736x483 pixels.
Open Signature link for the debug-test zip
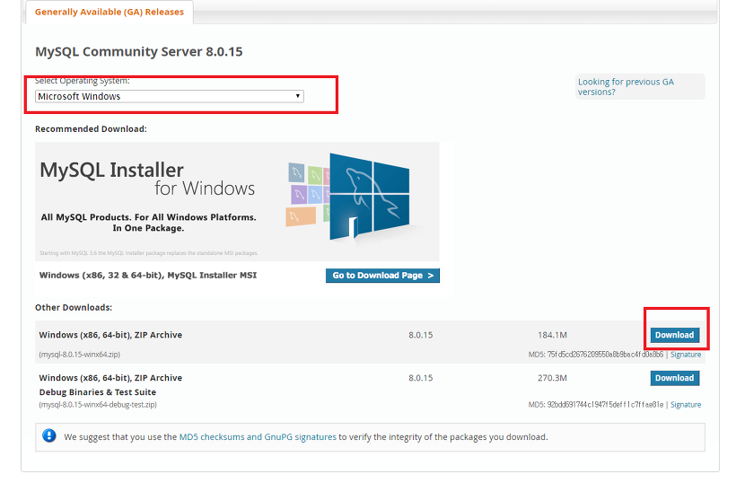pyautogui.click(x=686, y=405)
